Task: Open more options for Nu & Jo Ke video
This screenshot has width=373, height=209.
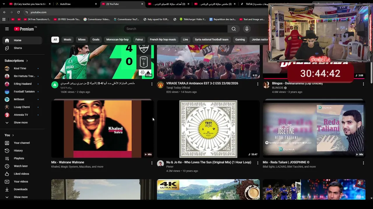Action: pos(258,163)
